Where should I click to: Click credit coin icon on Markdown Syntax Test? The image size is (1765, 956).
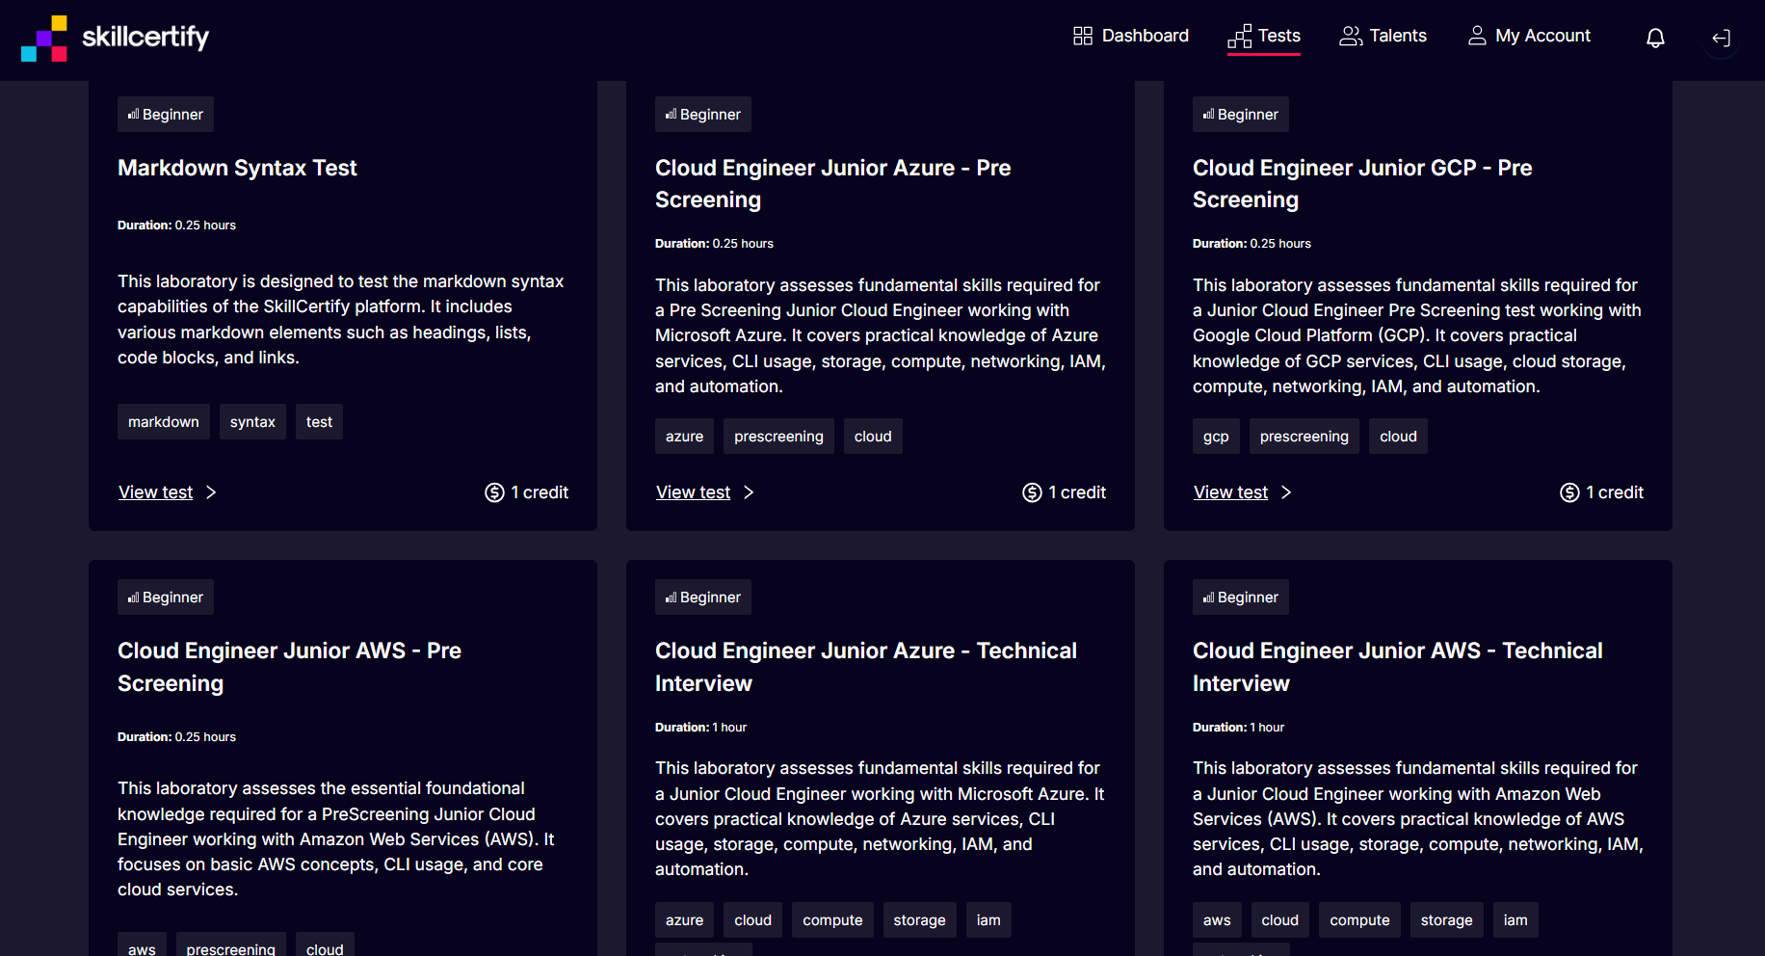pos(494,492)
